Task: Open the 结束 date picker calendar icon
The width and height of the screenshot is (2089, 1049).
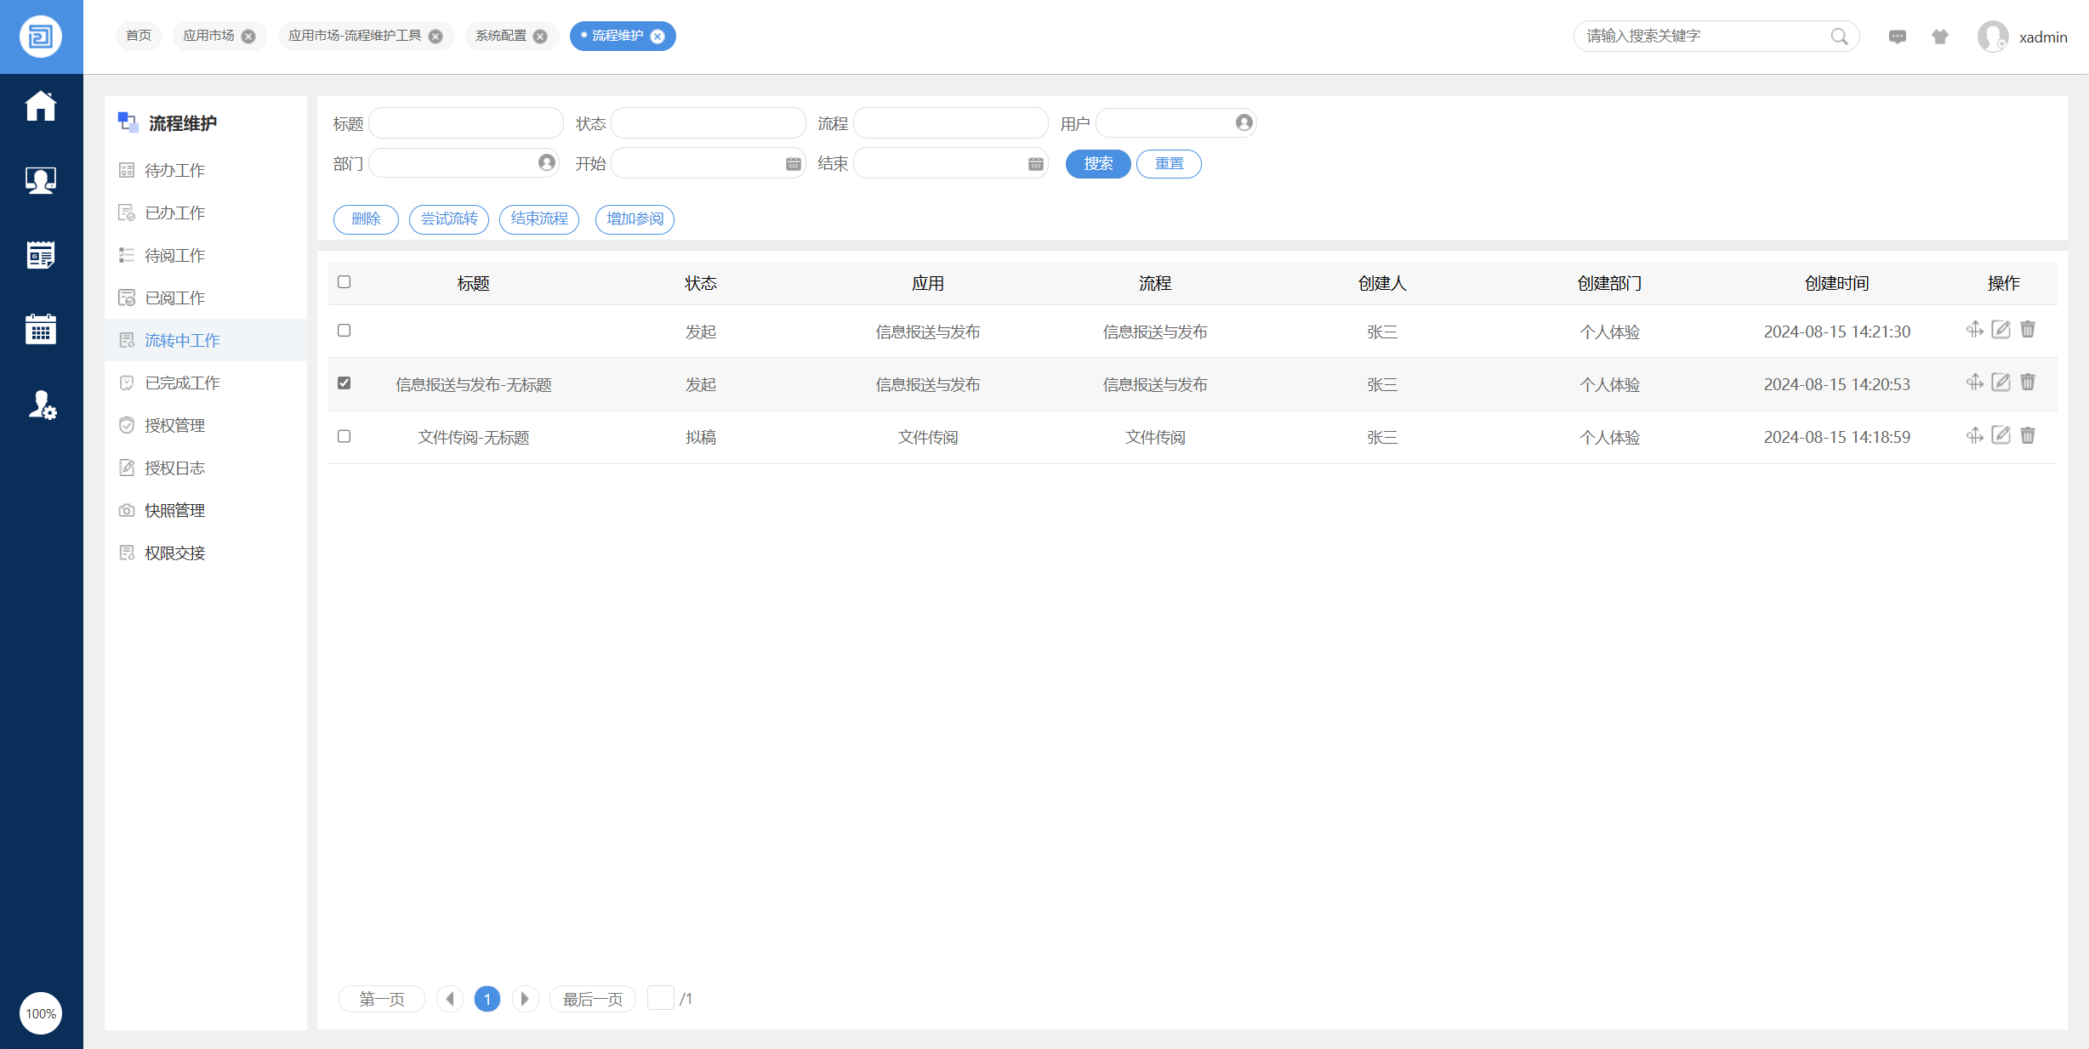Action: pos(1035,163)
